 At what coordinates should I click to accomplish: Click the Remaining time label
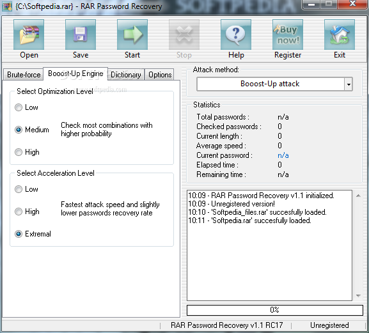pos(221,174)
